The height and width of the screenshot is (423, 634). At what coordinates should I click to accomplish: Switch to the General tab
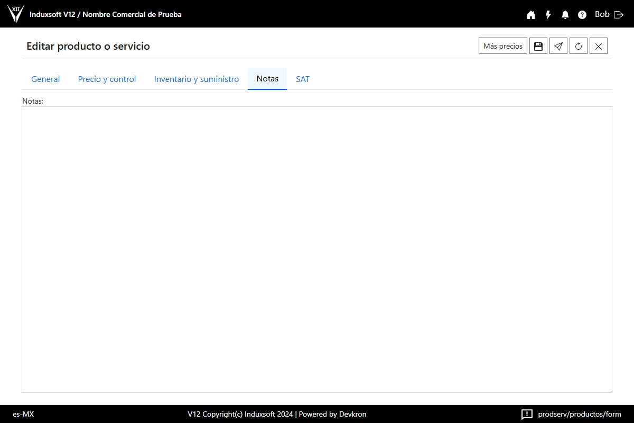click(x=45, y=79)
